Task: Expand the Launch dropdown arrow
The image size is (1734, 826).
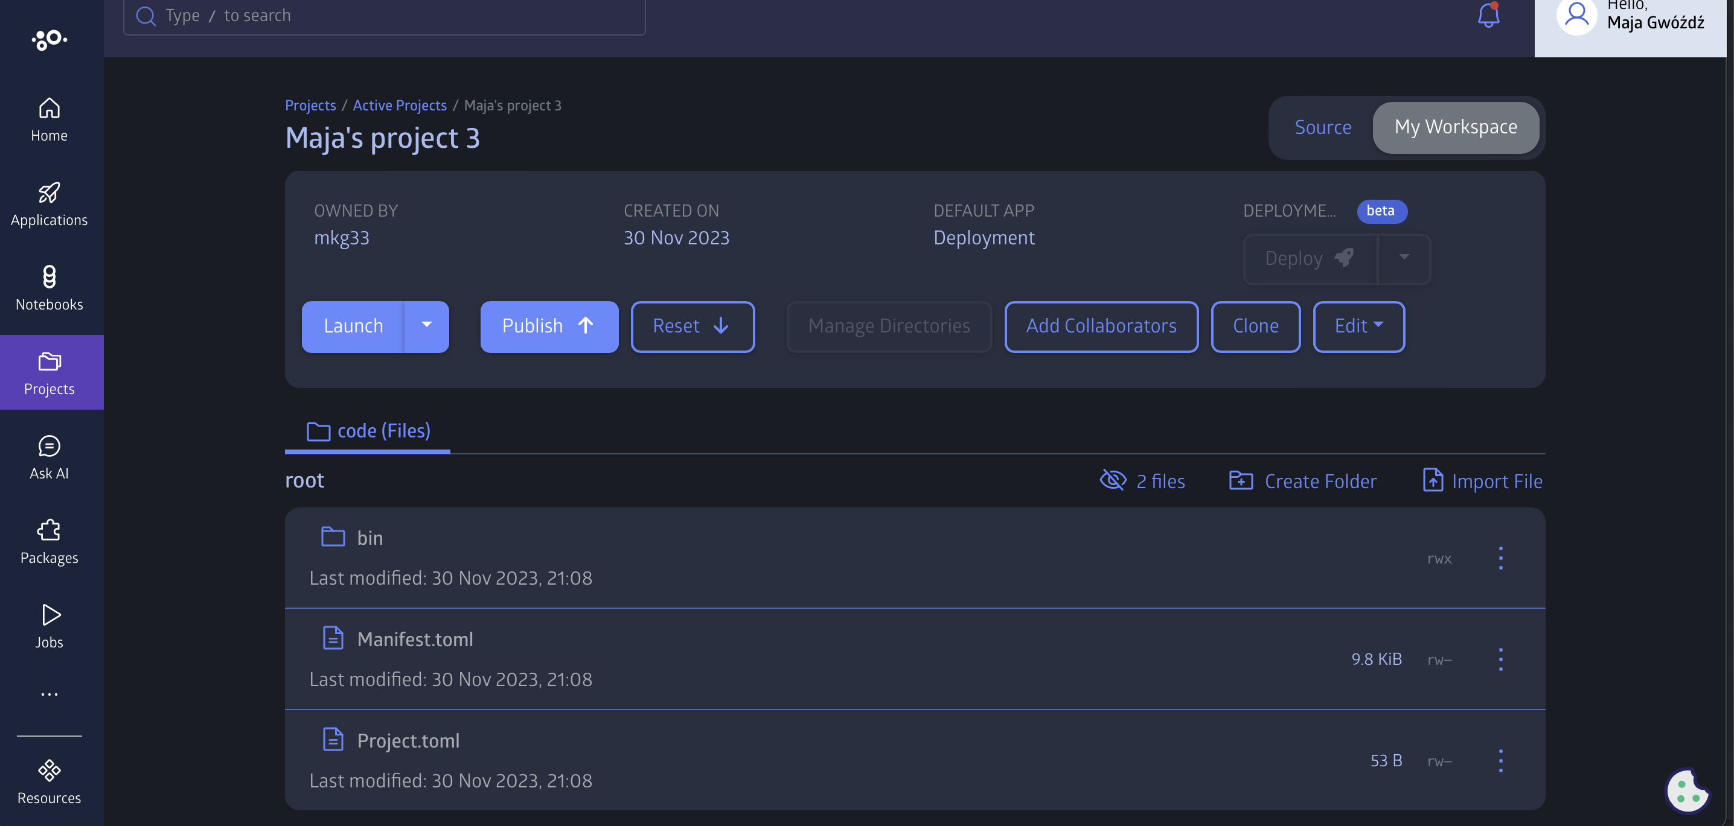Action: [x=427, y=326]
